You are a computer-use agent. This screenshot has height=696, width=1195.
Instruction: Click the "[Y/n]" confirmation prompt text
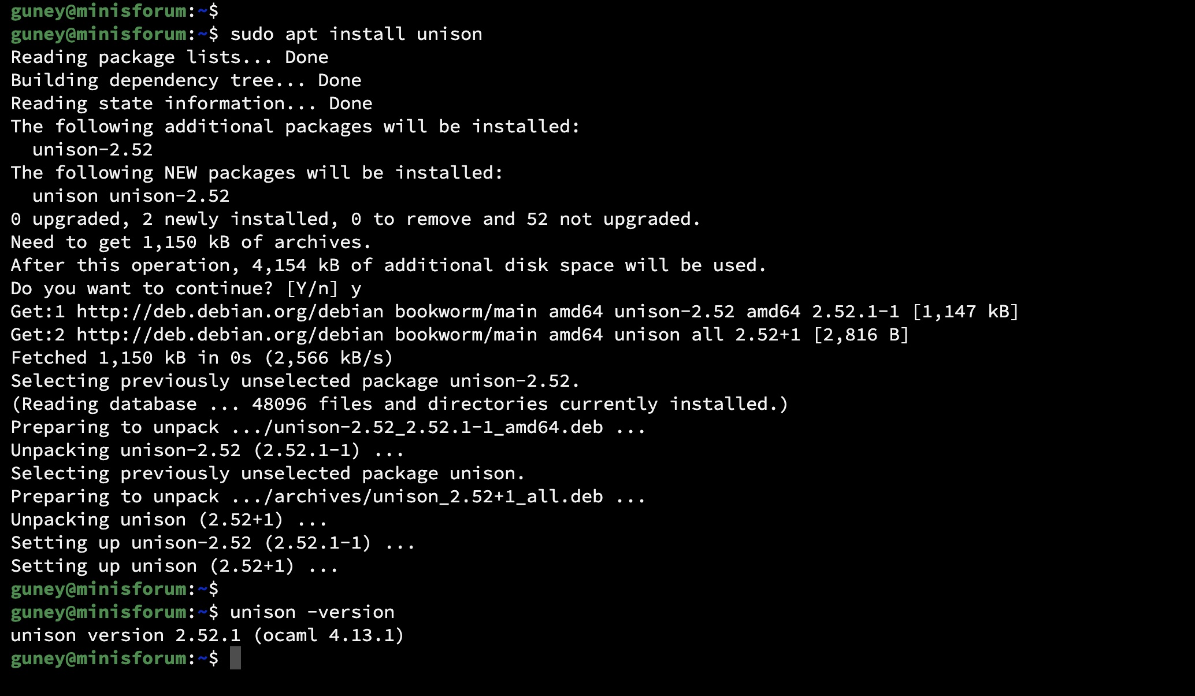pyautogui.click(x=312, y=288)
